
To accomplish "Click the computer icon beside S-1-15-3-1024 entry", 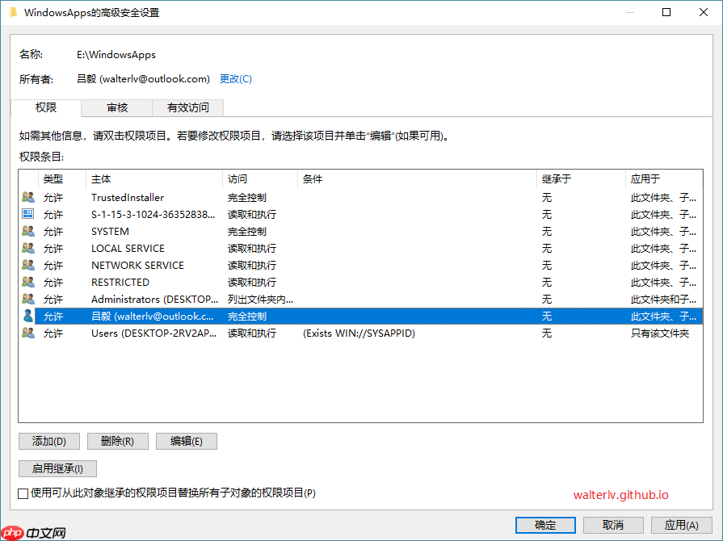I will tap(27, 214).
